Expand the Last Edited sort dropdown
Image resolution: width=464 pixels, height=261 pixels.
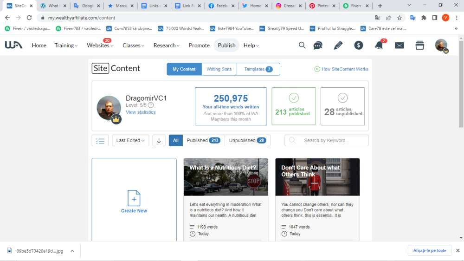click(x=130, y=140)
